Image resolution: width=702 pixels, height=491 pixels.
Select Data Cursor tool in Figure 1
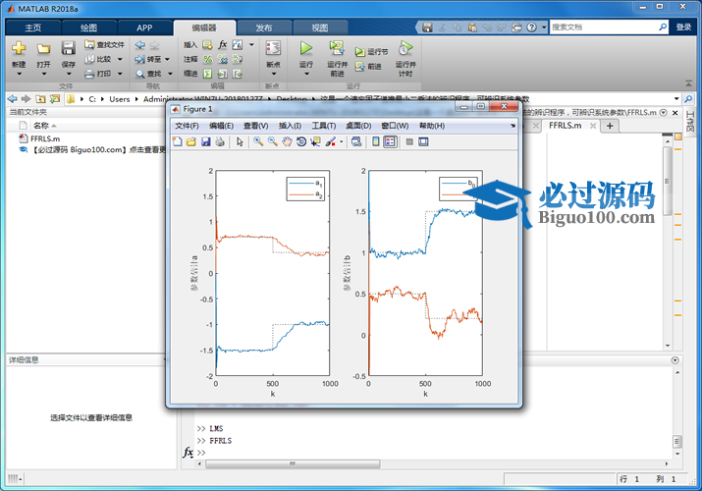(315, 141)
